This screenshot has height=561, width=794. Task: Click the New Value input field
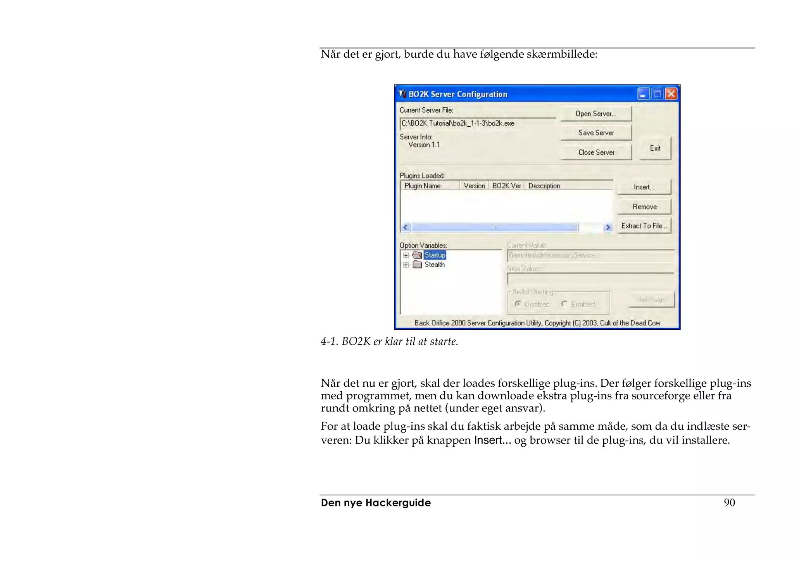590,279
